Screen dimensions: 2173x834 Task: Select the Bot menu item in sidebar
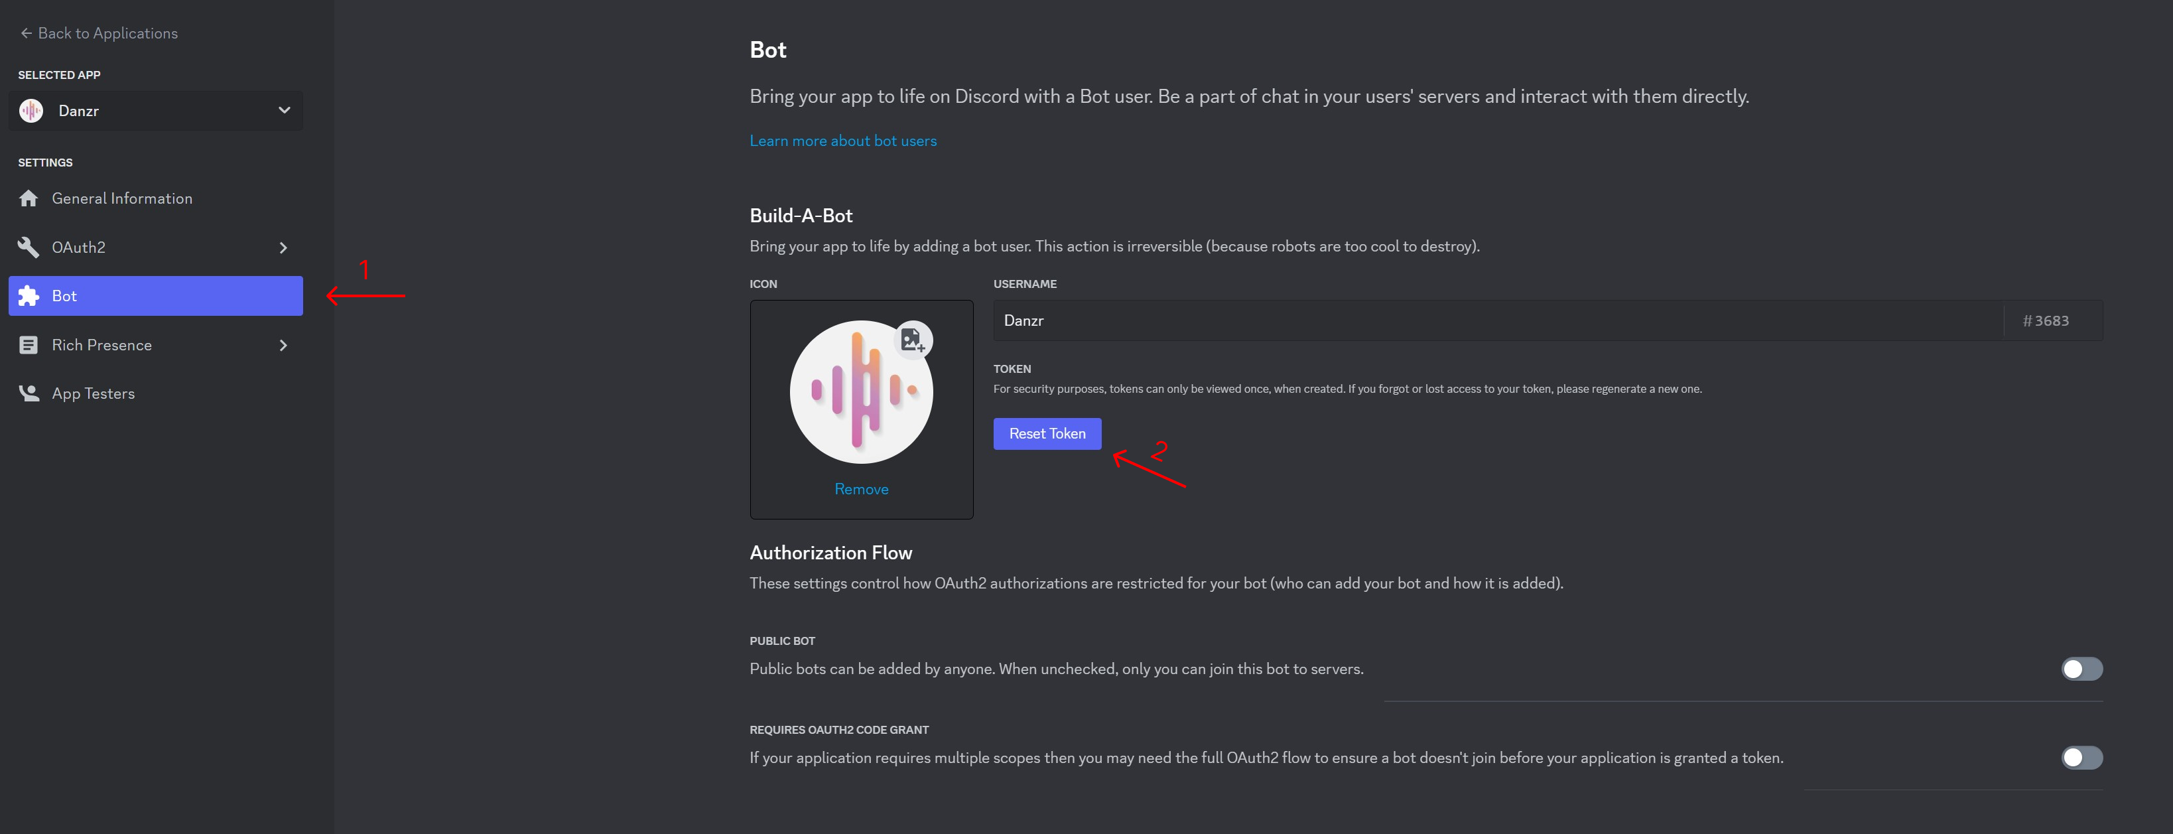(155, 295)
